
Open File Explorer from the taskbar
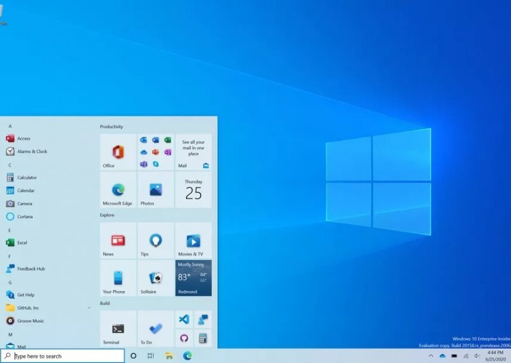click(x=169, y=356)
